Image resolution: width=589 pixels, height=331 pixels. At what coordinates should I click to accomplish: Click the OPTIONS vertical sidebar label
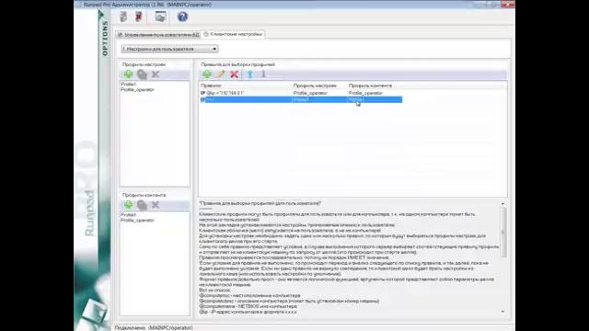(105, 38)
